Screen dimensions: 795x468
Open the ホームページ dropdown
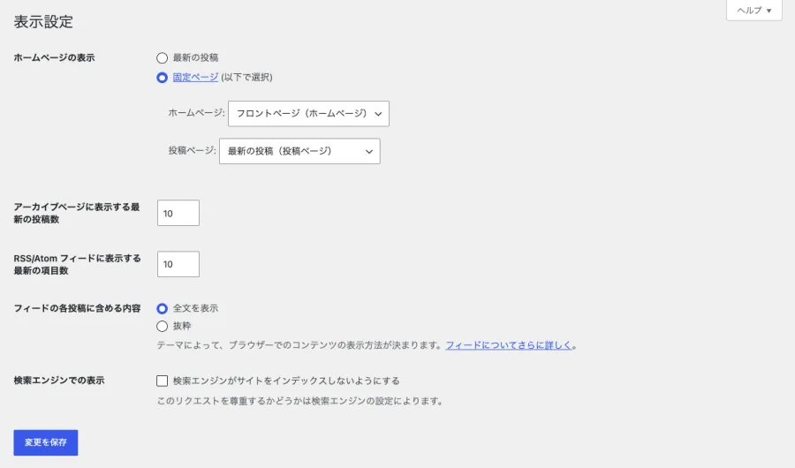308,114
